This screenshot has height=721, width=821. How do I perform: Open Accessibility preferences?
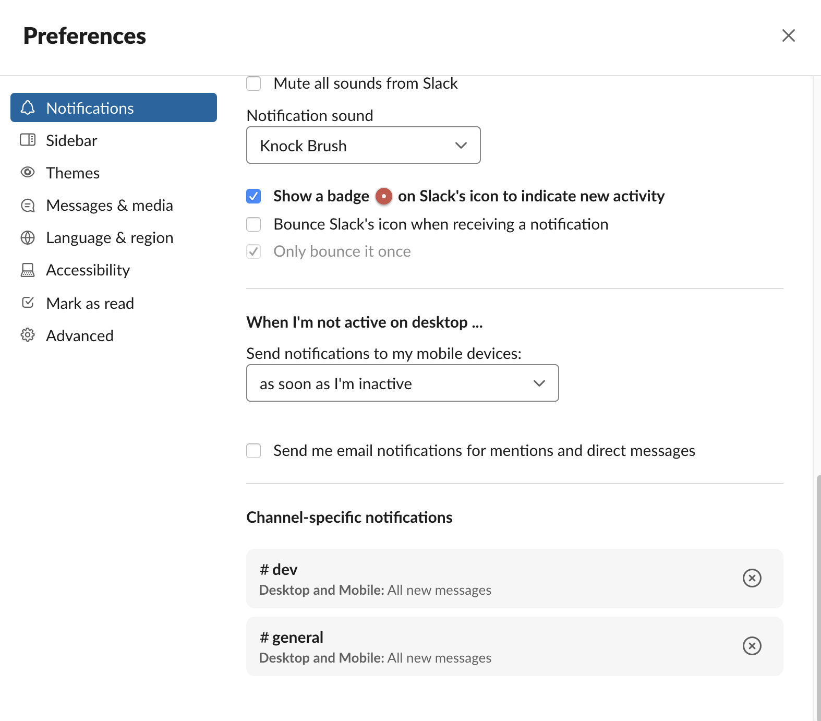coord(114,270)
